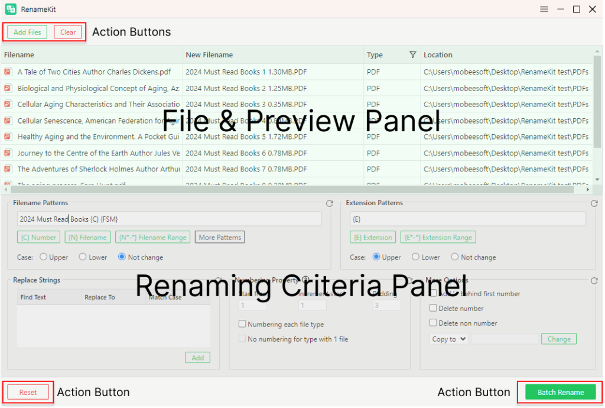Screen dimensions: 605x408
Task: Click the refresh icon in More Options
Action: pyautogui.click(x=594, y=281)
